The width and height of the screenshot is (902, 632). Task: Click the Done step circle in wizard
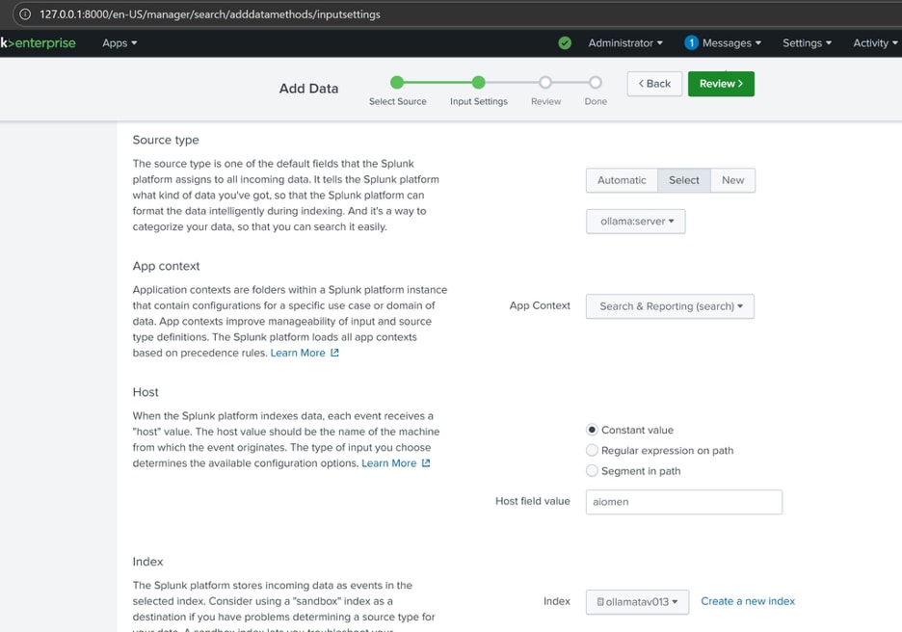point(596,83)
